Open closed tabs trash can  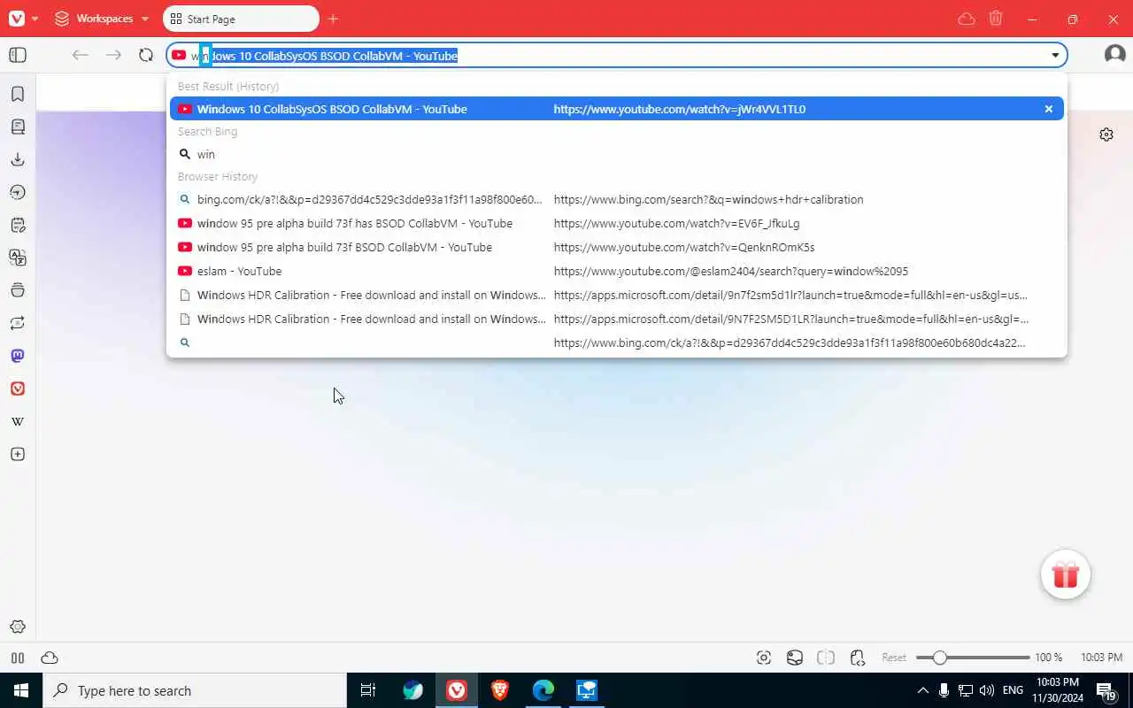(x=996, y=19)
